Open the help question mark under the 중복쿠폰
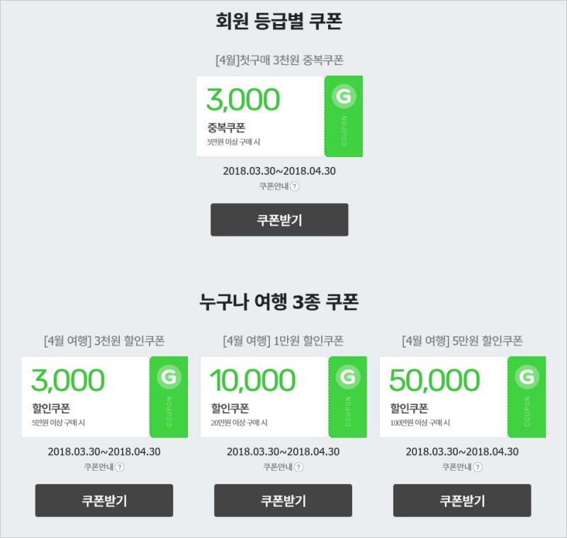The image size is (567, 538). click(295, 186)
